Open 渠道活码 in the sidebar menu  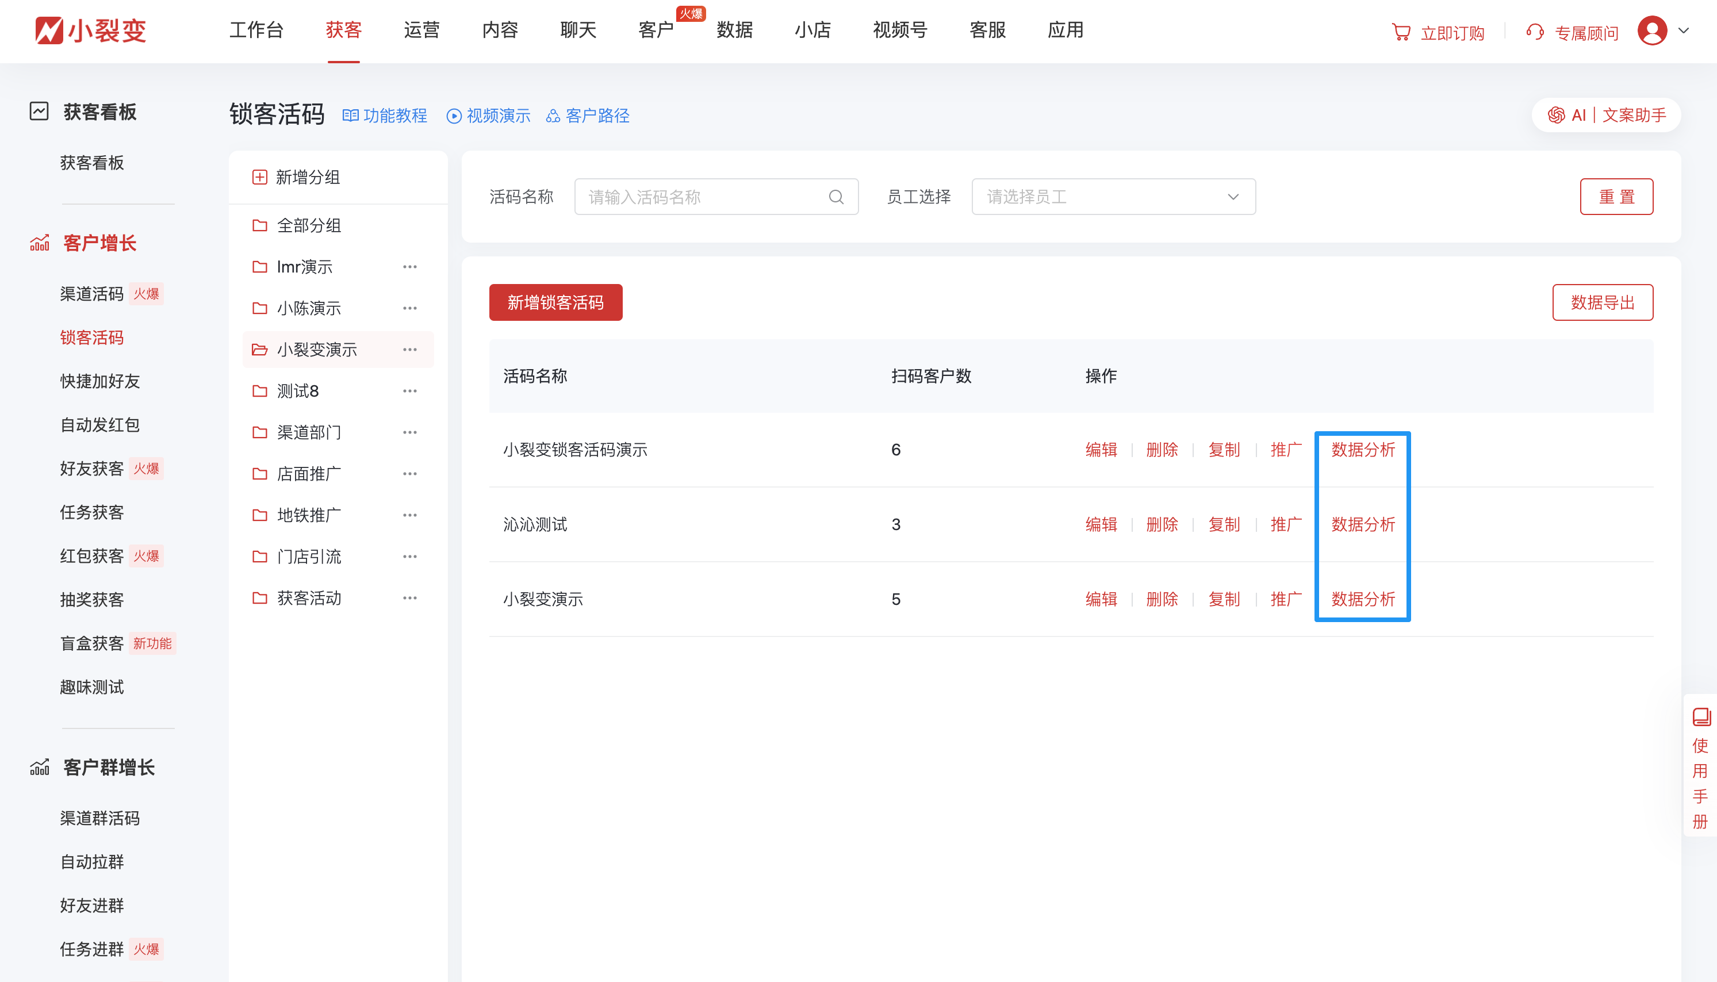(92, 294)
